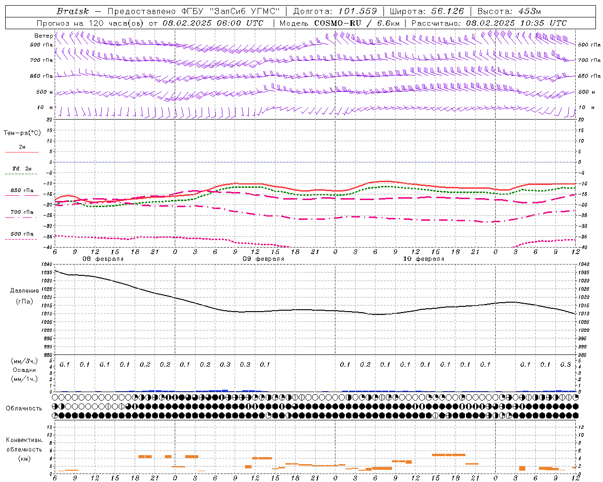
Task: Click the Осадки precipitation label
Action: (24, 370)
